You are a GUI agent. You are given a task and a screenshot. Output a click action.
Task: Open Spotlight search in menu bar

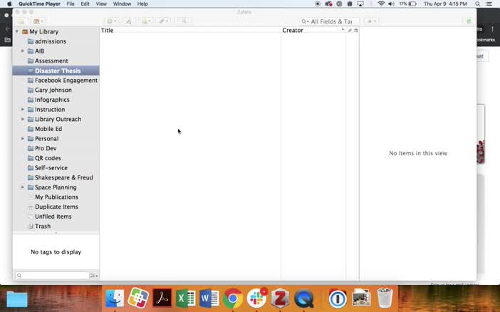[x=478, y=4]
